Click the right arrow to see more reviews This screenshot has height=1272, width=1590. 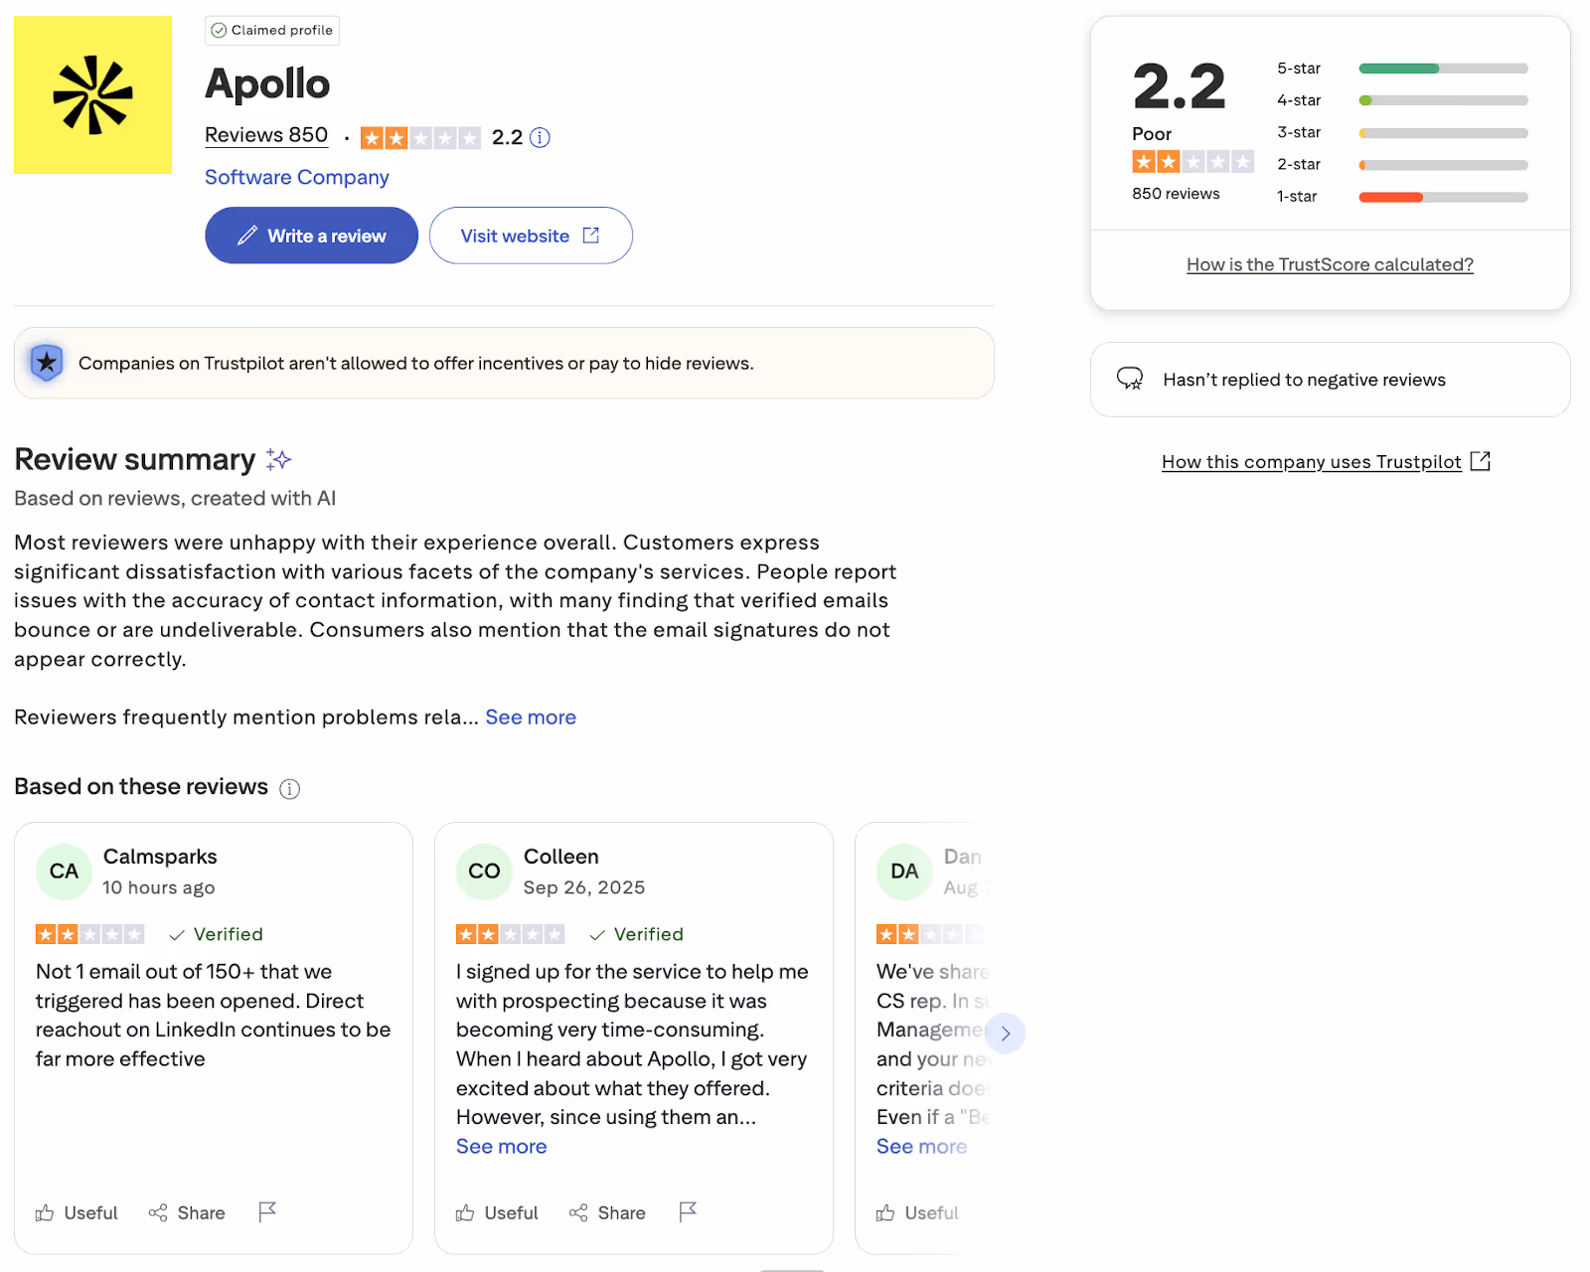point(1006,1033)
